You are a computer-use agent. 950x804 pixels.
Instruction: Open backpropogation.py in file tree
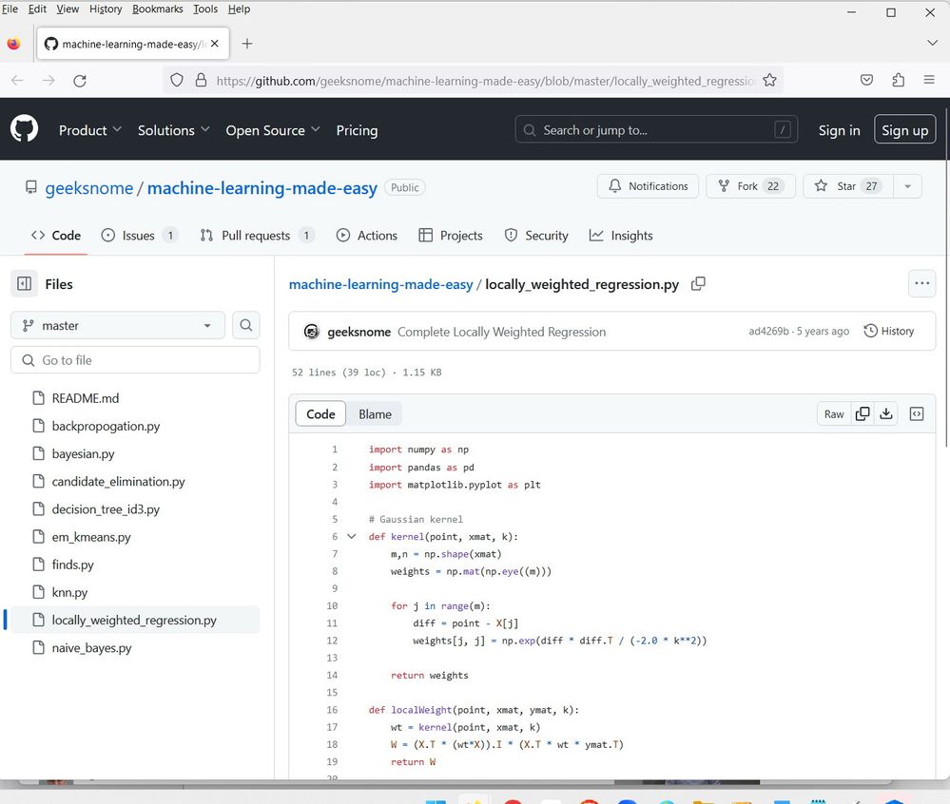[x=134, y=426]
